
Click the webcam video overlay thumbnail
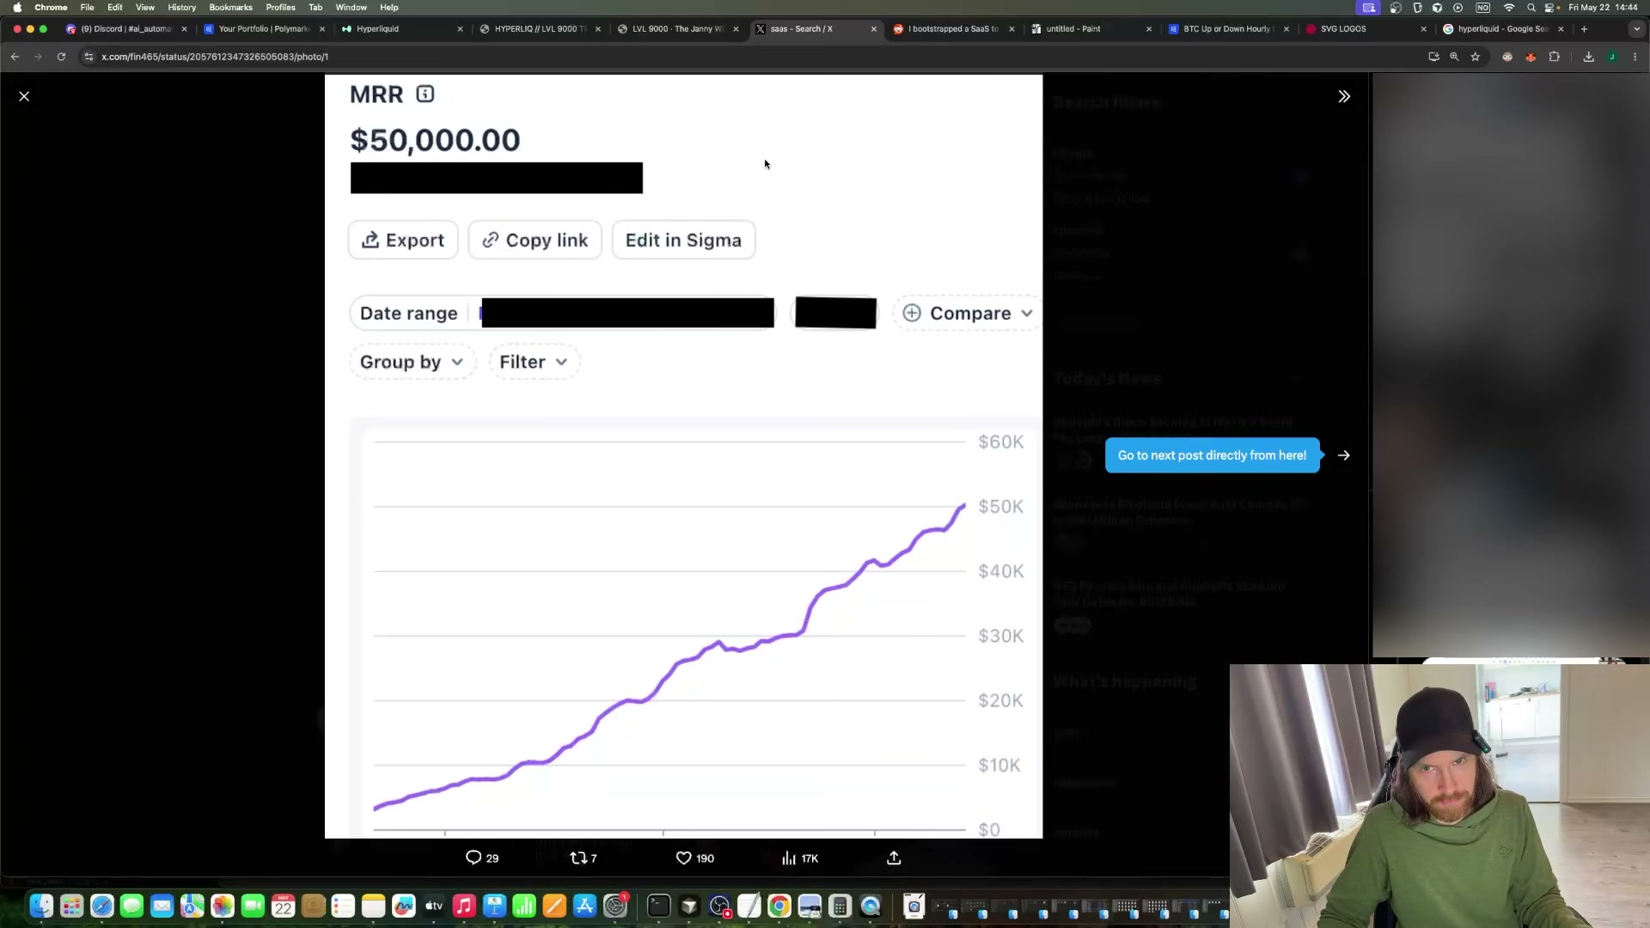pos(1439,796)
